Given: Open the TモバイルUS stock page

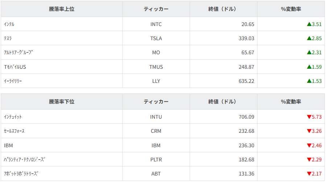Looking at the screenshot, I should (x=15, y=67).
